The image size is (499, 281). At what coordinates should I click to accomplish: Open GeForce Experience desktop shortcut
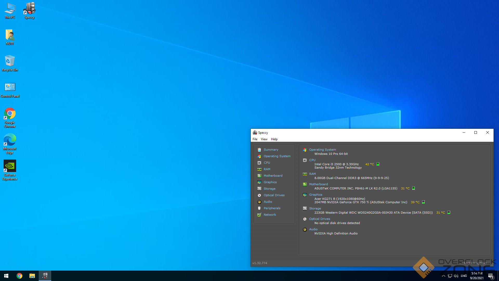[x=10, y=170]
